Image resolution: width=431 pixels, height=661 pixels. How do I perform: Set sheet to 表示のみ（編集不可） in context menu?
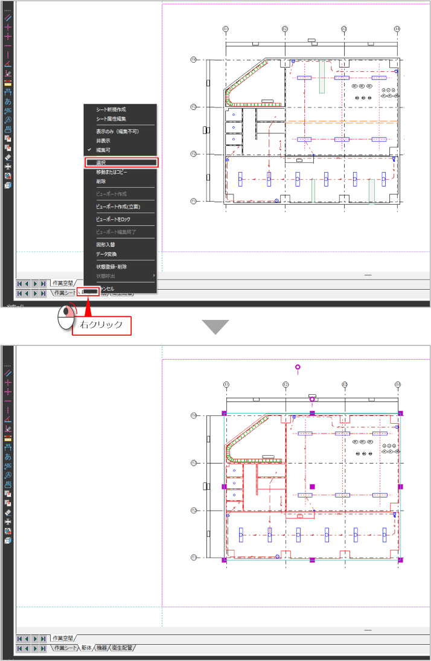(118, 131)
